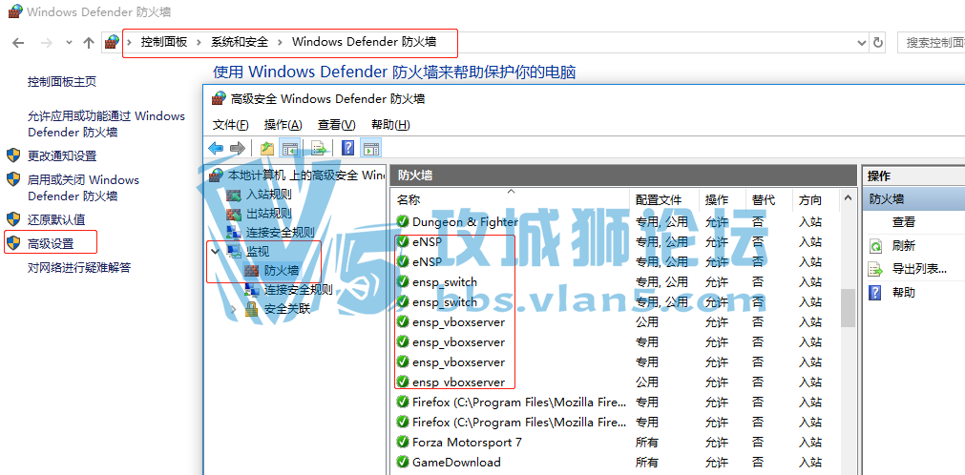Screen dimensions: 965x475
Task: Open the 控制面板主页 link
Action: pos(62,82)
